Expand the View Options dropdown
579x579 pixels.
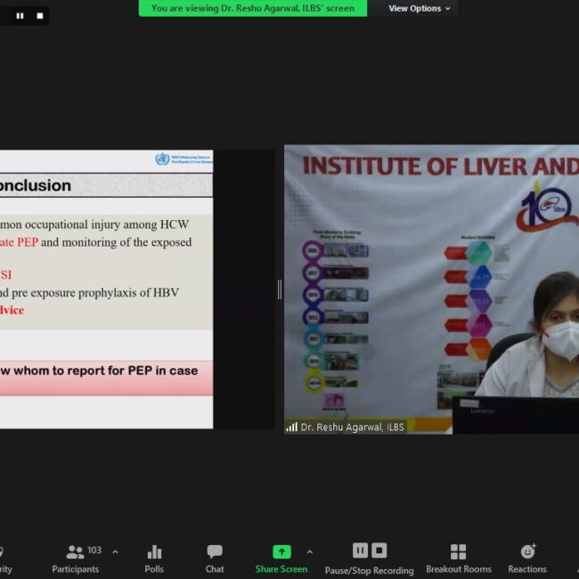tap(419, 8)
